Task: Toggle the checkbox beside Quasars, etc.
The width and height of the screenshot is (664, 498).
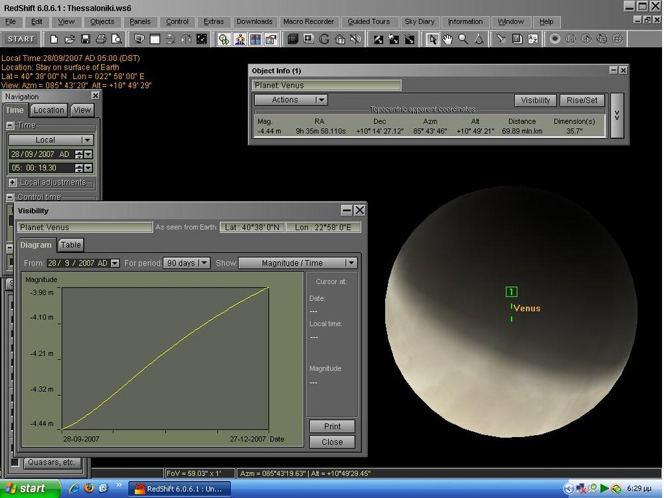Action: 15,462
